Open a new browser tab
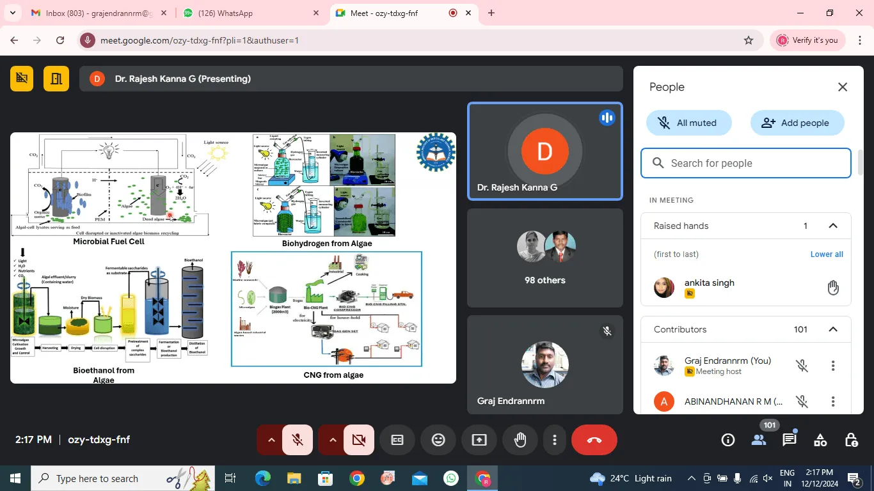The width and height of the screenshot is (874, 491). click(491, 13)
